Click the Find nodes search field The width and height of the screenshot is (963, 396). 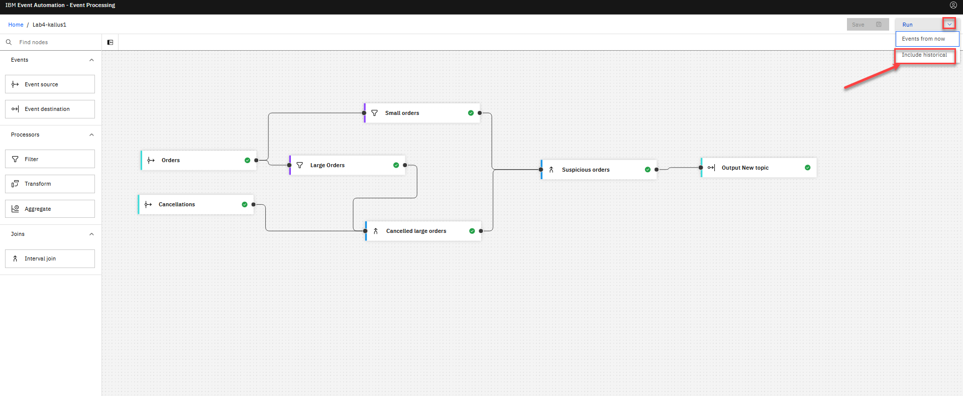(x=55, y=42)
